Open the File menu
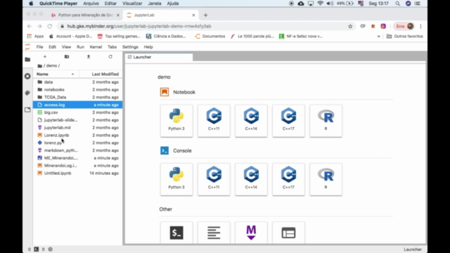This screenshot has height=253, width=450. point(39,47)
